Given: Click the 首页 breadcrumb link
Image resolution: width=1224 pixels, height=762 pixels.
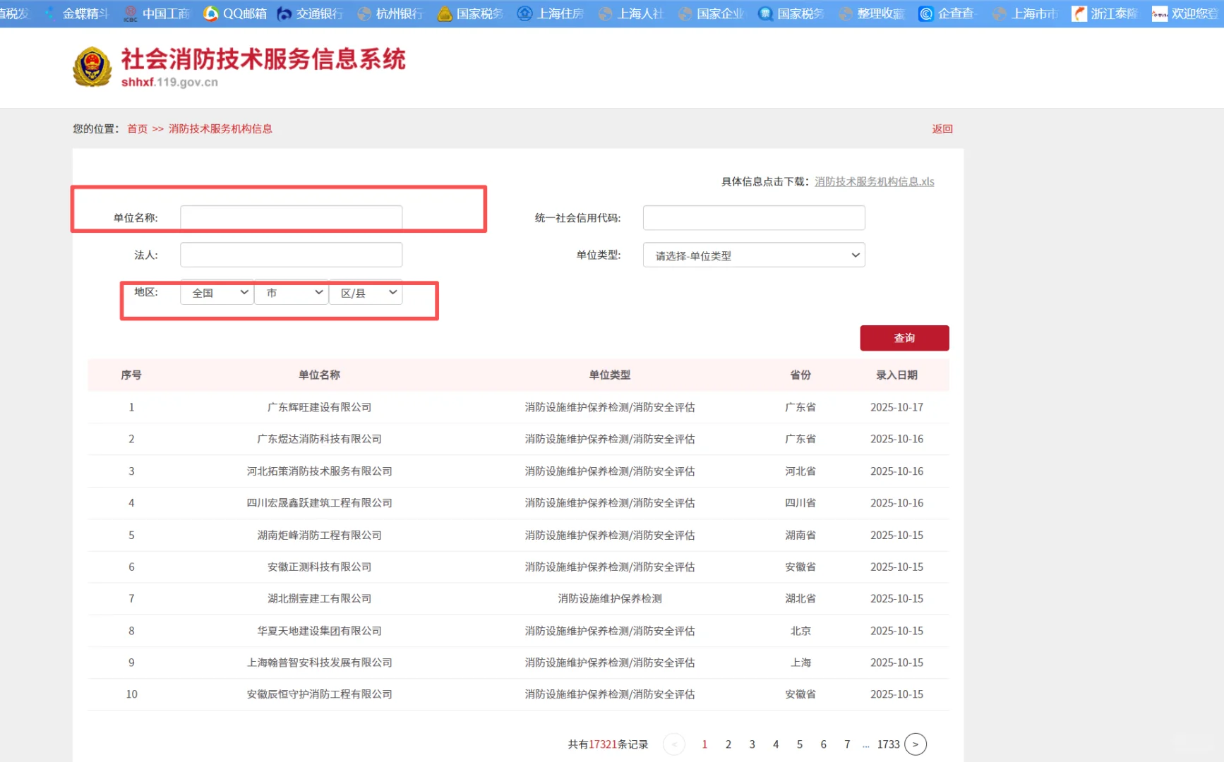Looking at the screenshot, I should tap(137, 128).
